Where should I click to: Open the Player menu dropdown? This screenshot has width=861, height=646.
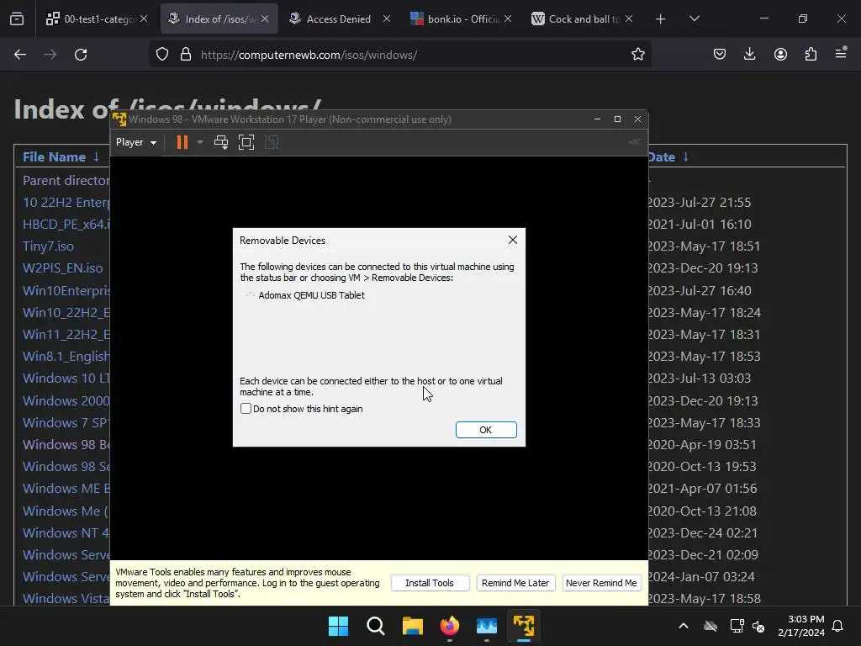pos(136,142)
